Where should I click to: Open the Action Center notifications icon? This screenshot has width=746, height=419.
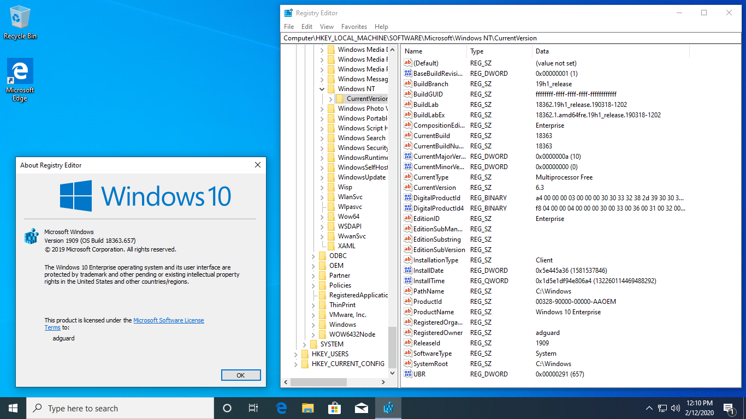pos(728,408)
